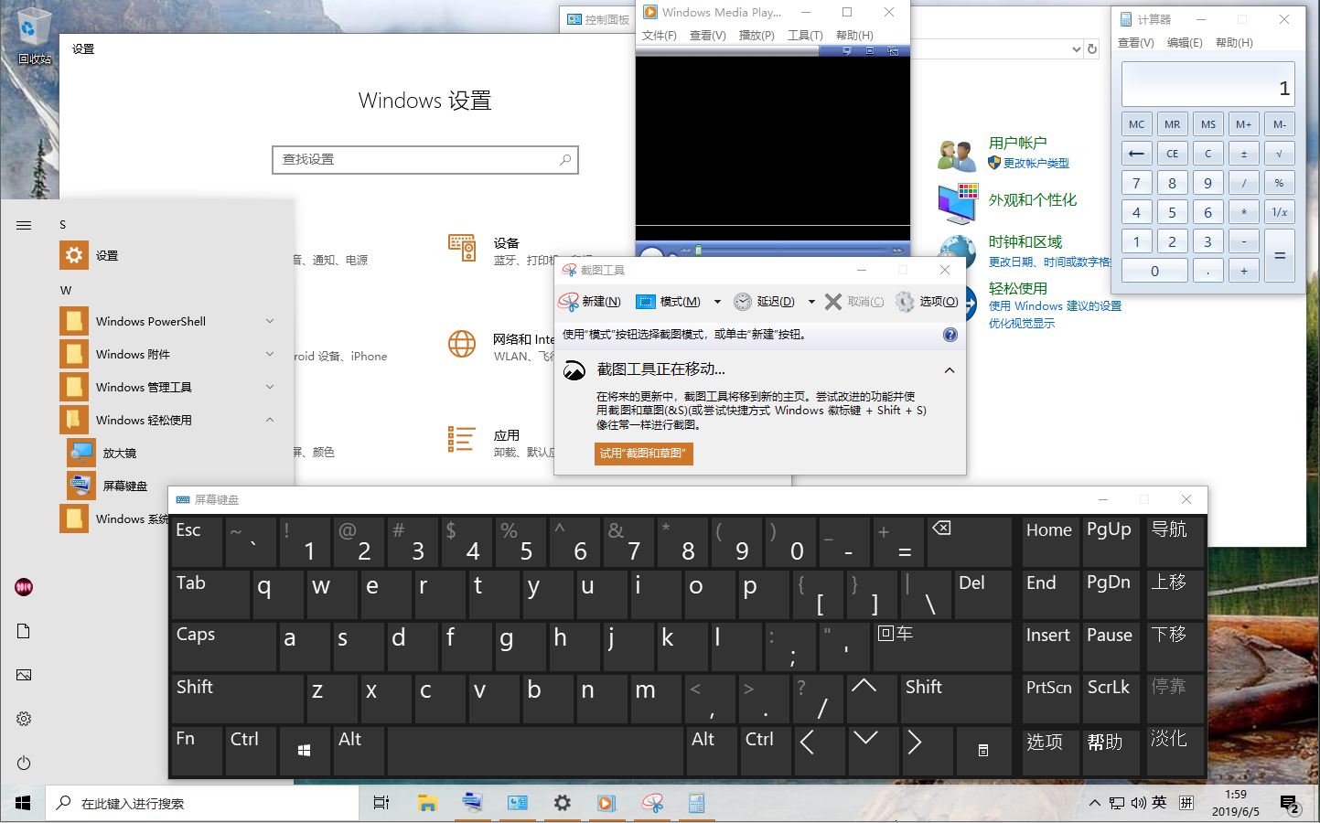Toggle the right Shift key on on-screen keyboard

coord(956,699)
